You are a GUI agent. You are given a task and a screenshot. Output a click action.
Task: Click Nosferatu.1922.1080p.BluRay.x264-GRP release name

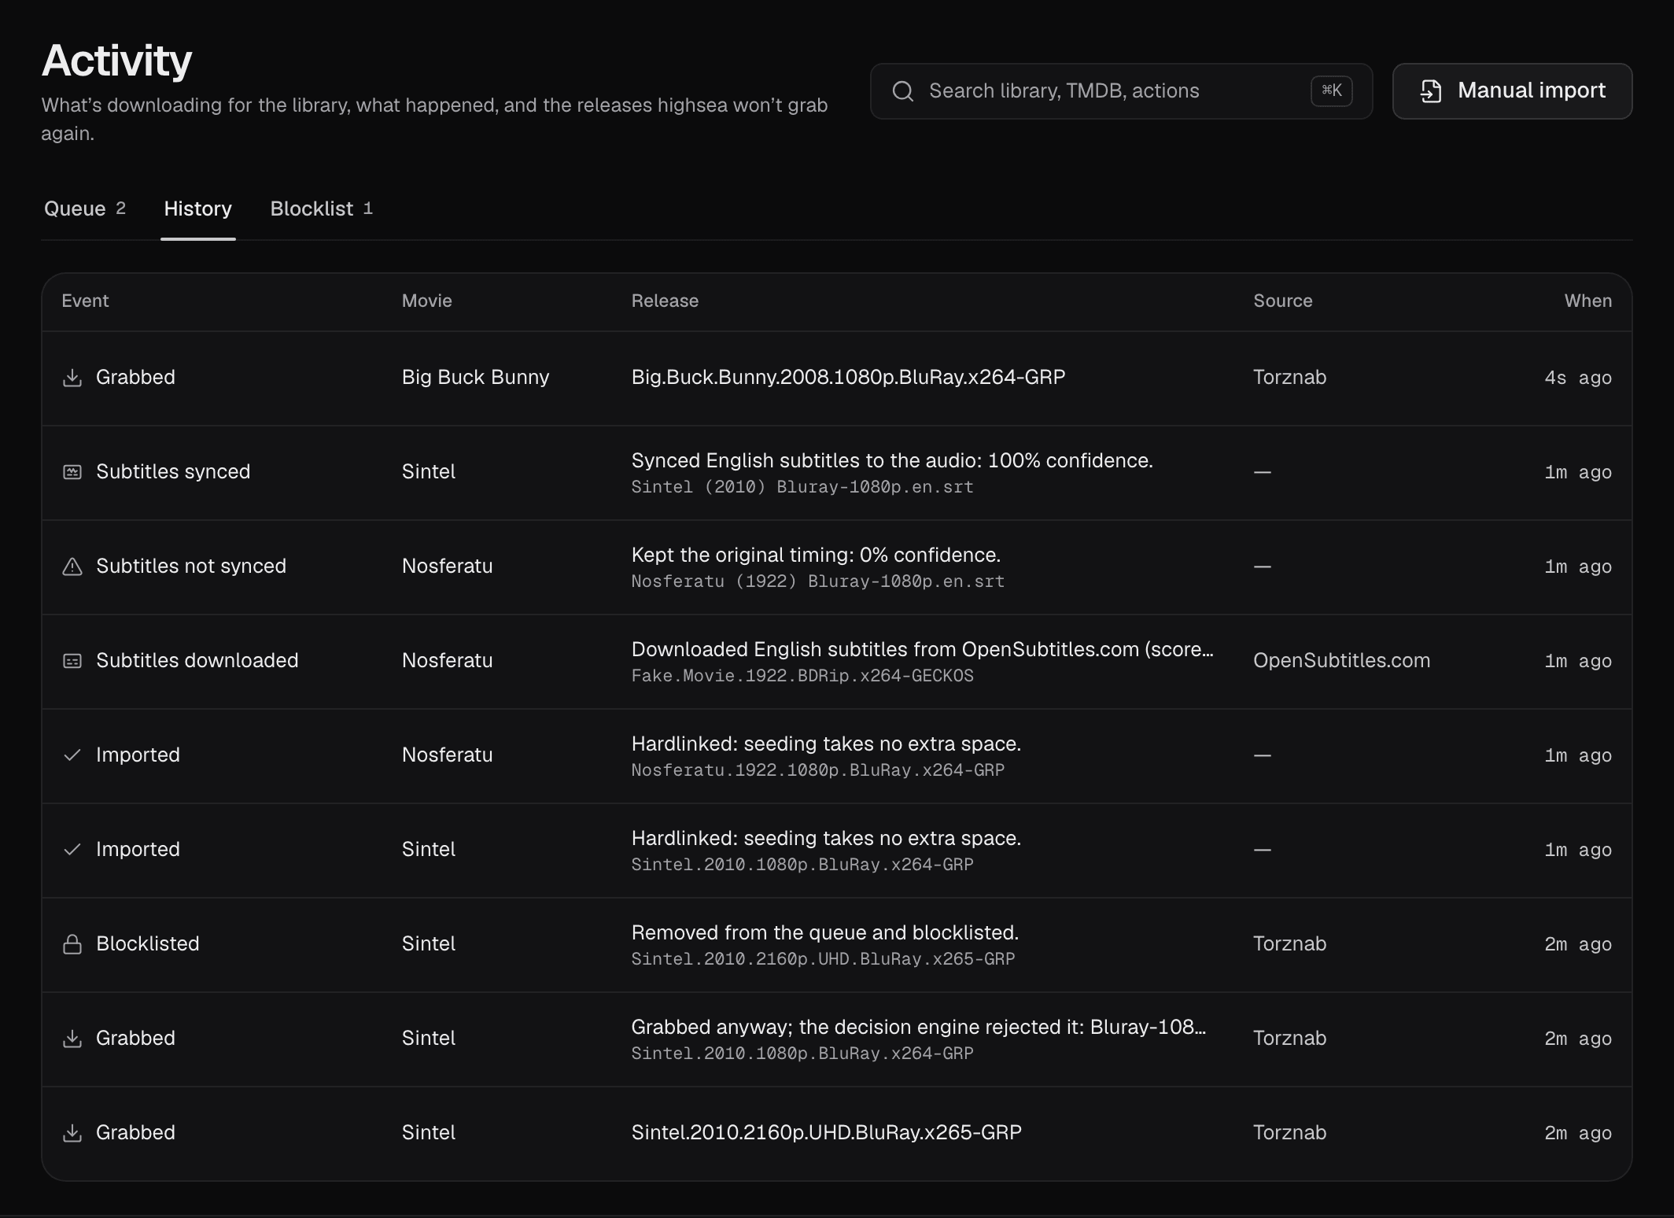818,770
